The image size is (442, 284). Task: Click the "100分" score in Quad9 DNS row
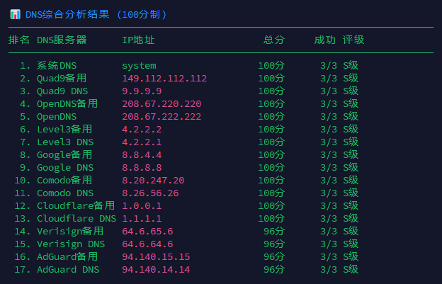pos(271,91)
